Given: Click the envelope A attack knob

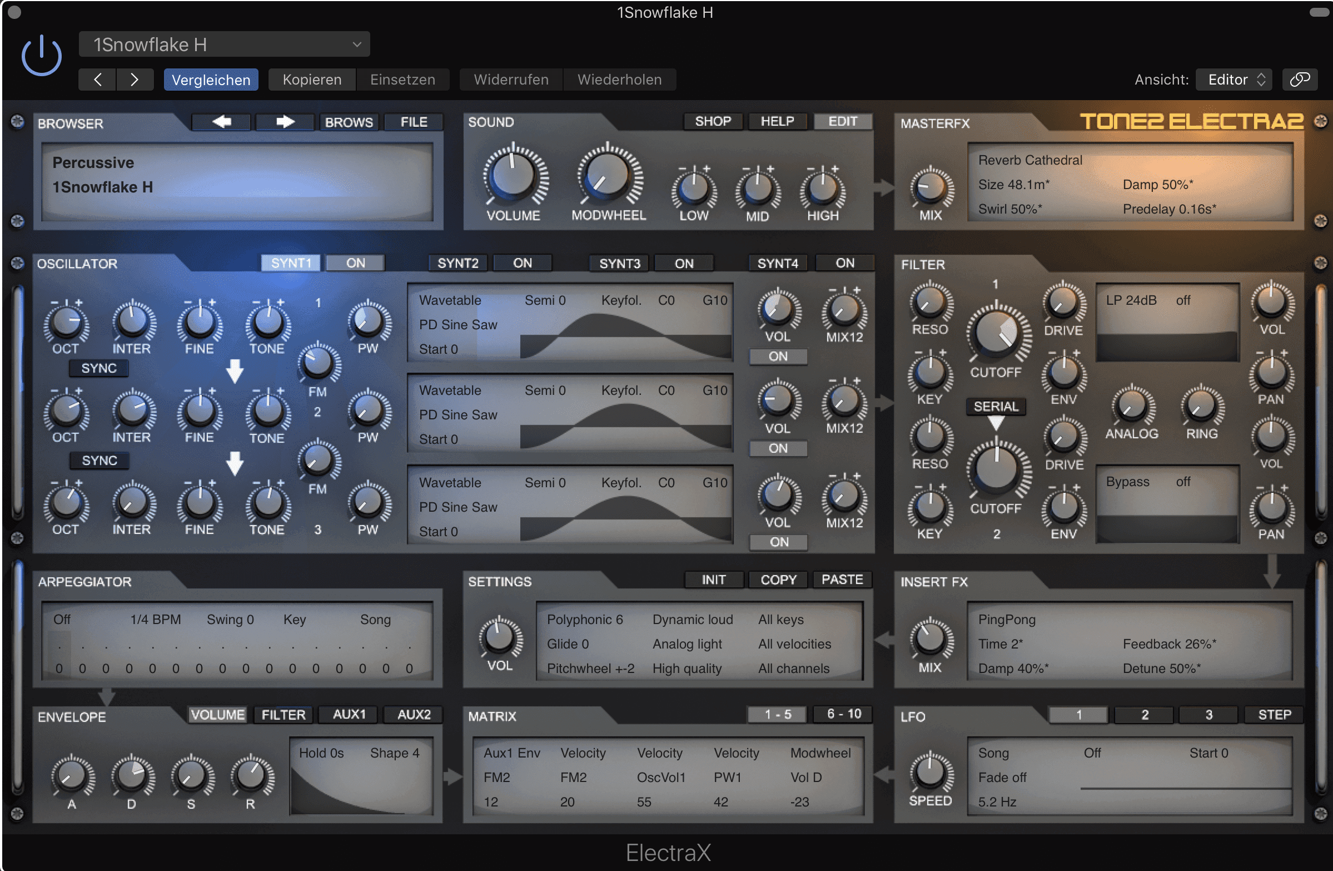Looking at the screenshot, I should (72, 776).
